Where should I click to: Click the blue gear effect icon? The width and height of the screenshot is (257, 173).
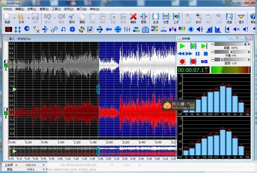click(x=72, y=29)
